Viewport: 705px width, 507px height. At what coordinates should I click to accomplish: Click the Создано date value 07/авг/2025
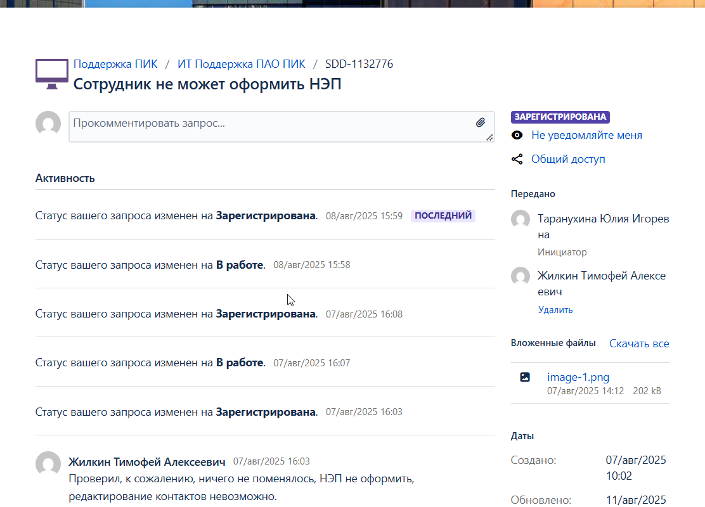pyautogui.click(x=636, y=468)
